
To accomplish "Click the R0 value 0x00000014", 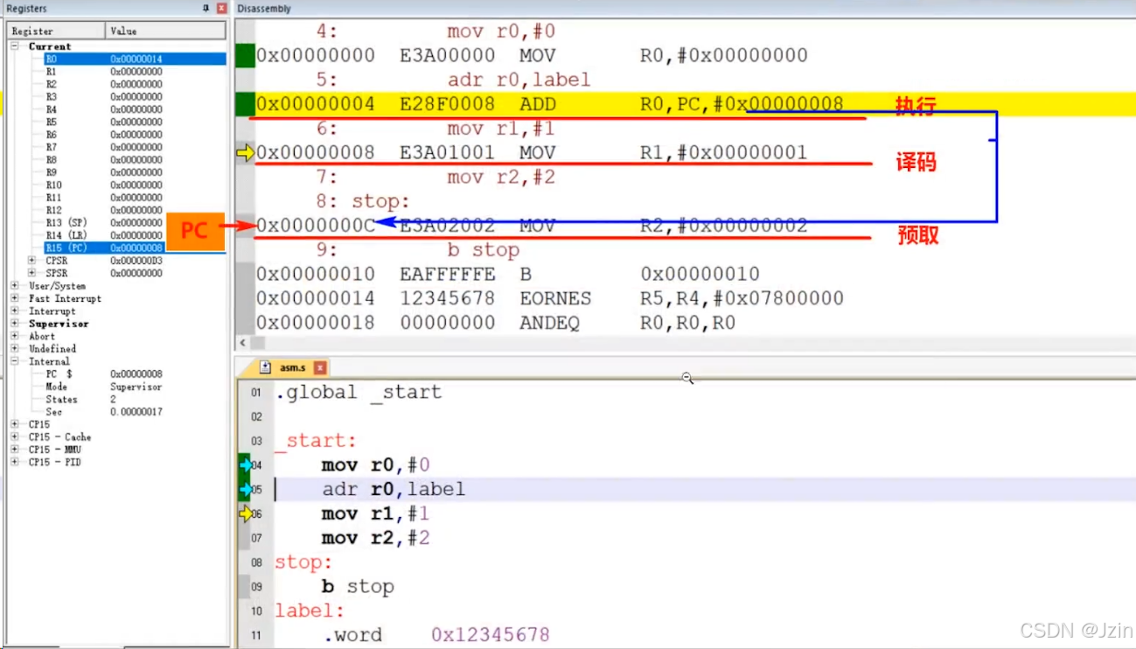I will pyautogui.click(x=136, y=59).
